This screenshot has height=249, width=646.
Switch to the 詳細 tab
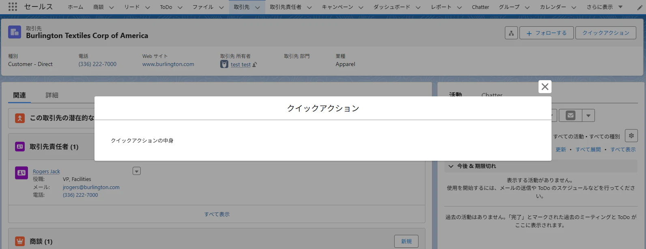click(x=52, y=95)
